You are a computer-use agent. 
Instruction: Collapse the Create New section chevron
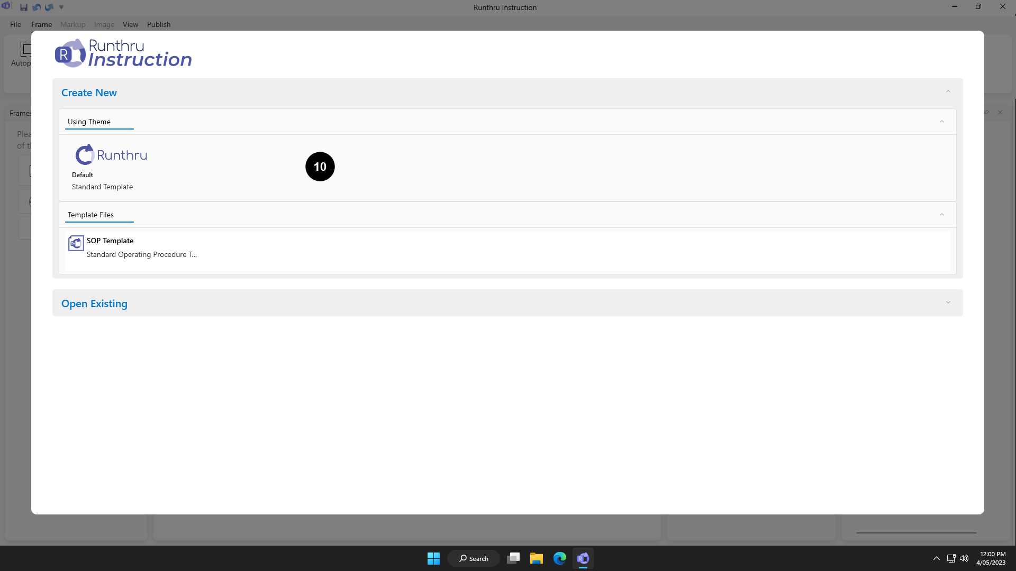(x=948, y=92)
